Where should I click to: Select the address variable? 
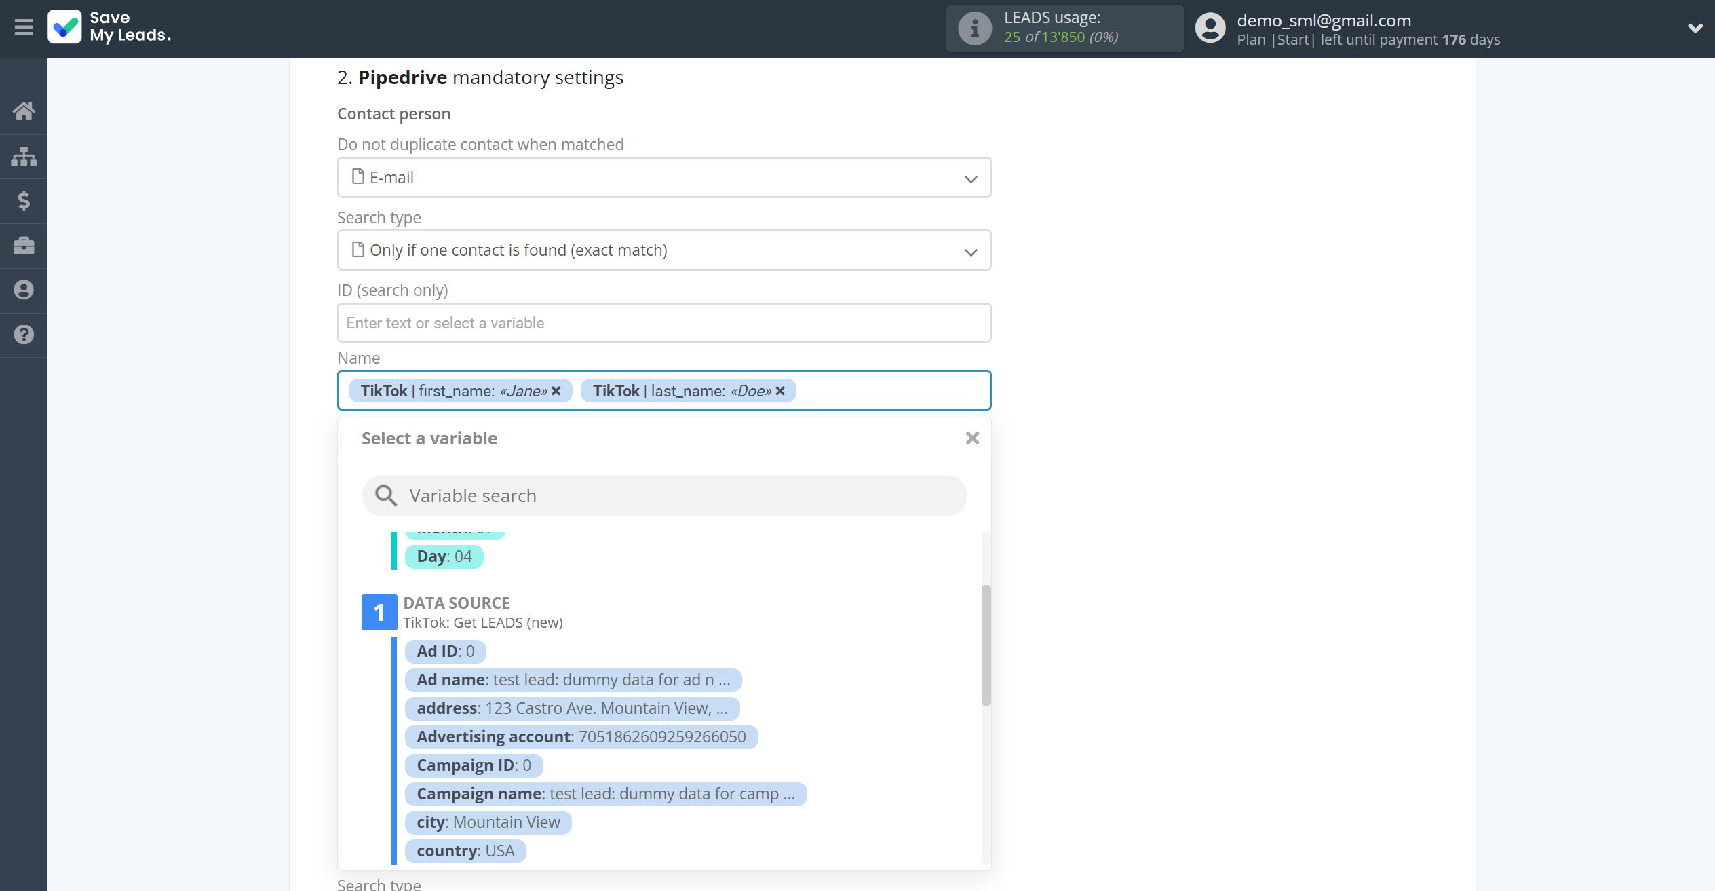tap(573, 708)
